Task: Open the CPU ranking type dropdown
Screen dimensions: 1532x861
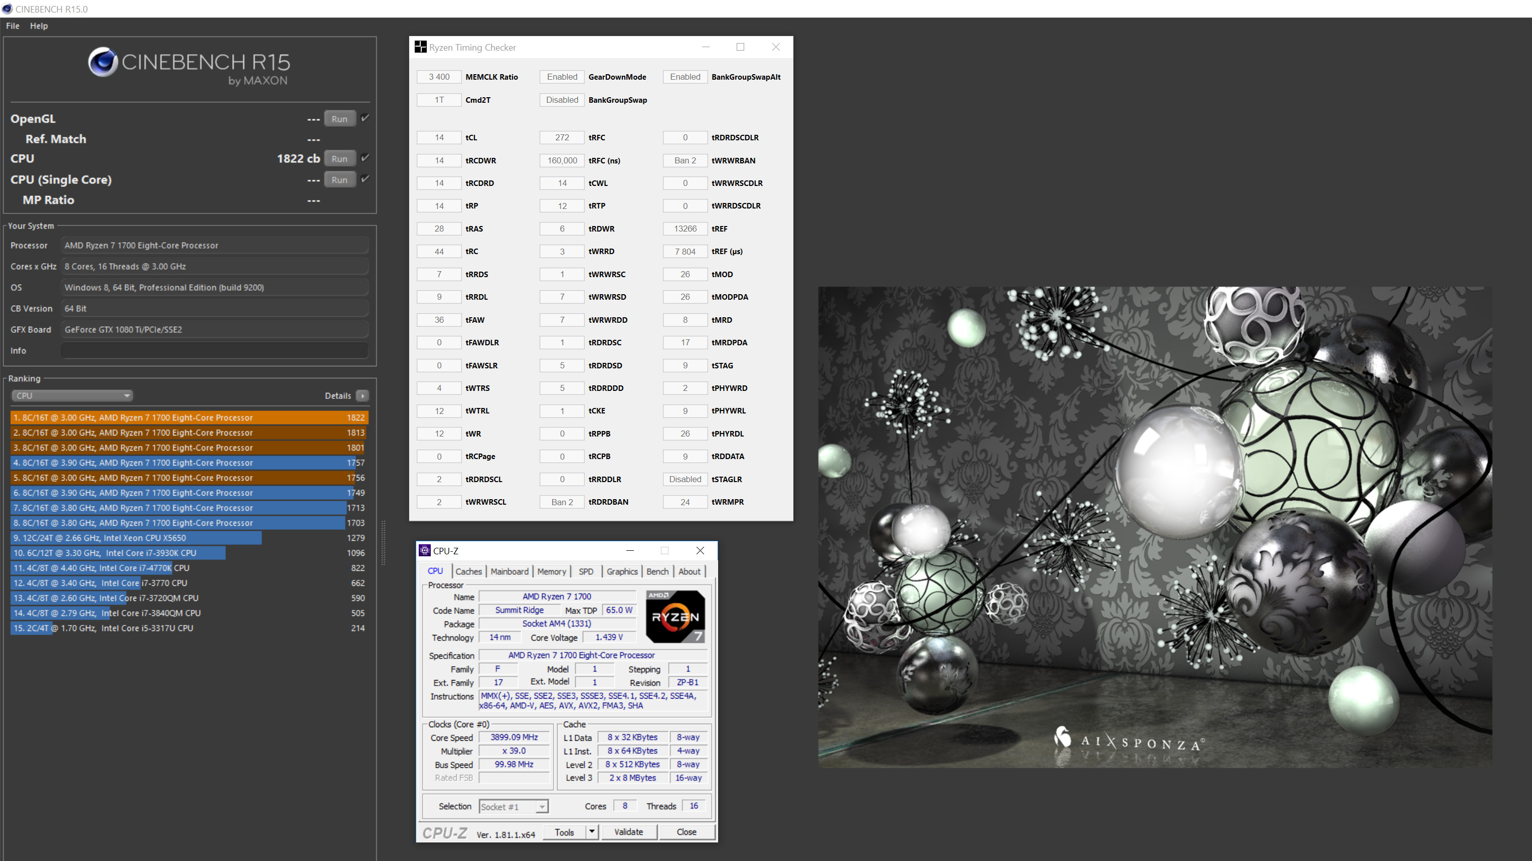Action: (x=72, y=396)
